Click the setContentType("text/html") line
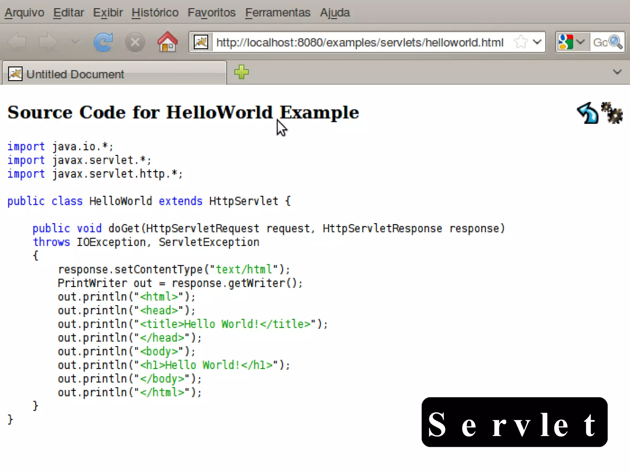This screenshot has height=473, width=630. pos(174,269)
